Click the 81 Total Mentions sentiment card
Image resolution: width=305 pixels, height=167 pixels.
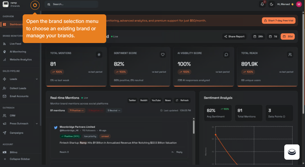pyautogui.click(x=248, y=113)
